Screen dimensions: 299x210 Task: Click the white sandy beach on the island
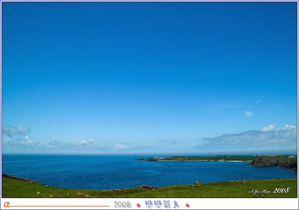[x=235, y=161]
